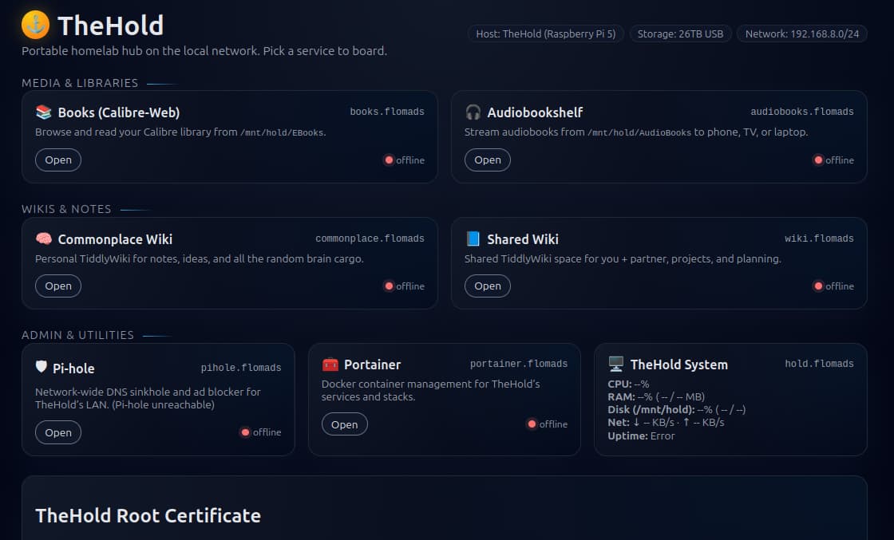Click the Host: TheHold (Raspberry Pi 5) badge
Viewport: 894px width, 540px height.
[x=546, y=34]
